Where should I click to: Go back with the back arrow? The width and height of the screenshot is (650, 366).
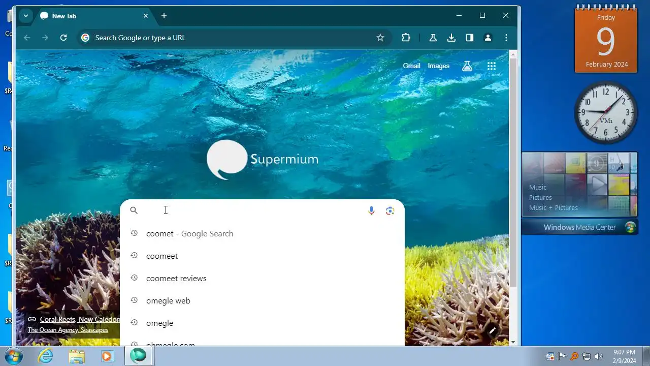[x=27, y=38]
